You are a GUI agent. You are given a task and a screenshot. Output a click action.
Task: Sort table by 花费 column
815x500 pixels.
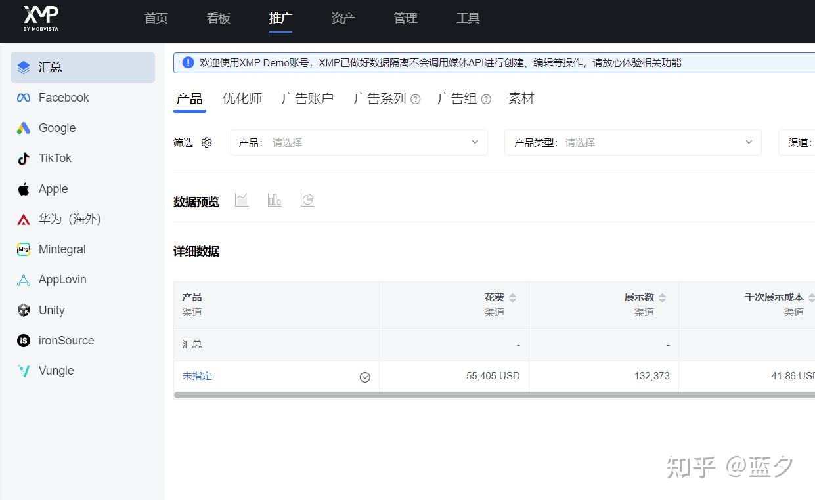click(x=513, y=298)
